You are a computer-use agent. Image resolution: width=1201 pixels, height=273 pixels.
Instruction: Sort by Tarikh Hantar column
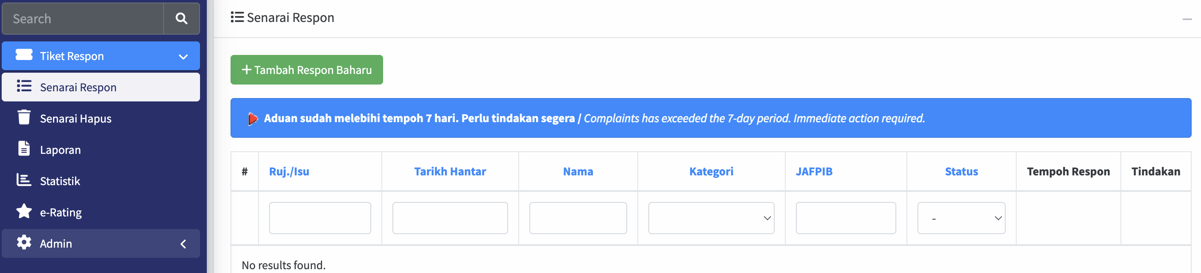click(x=450, y=172)
